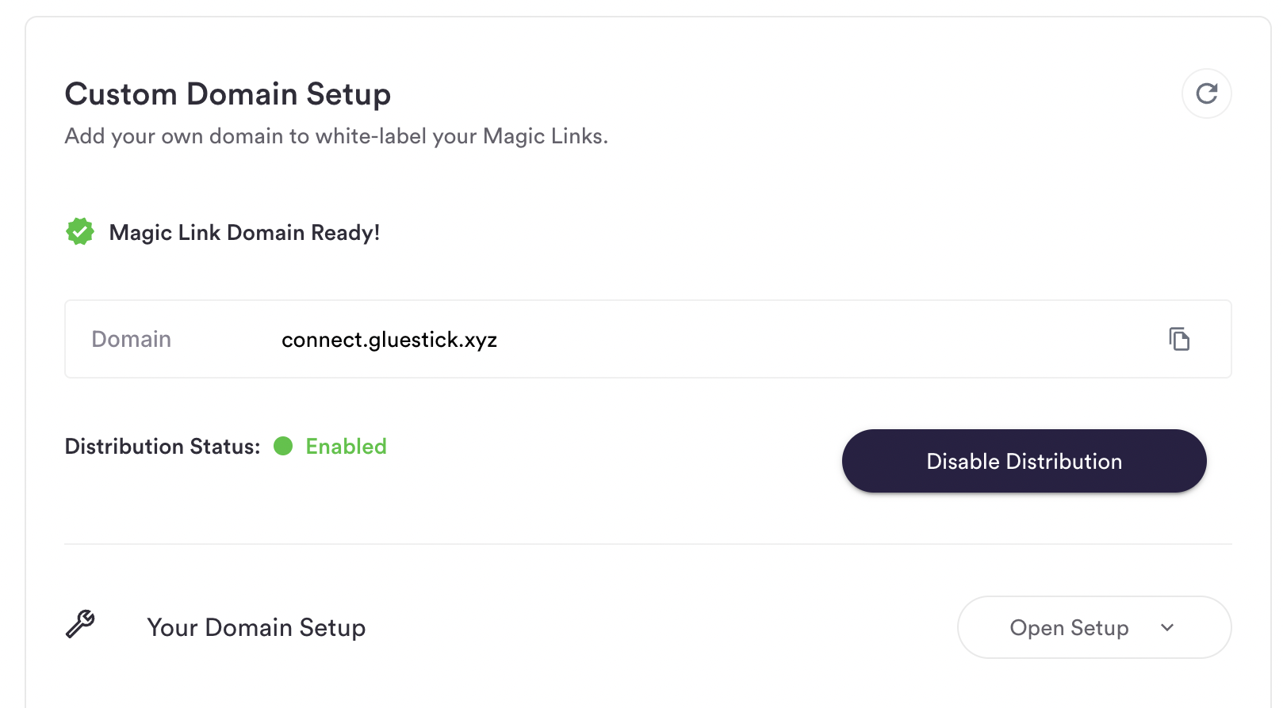
Task: Click the green Enabled status text
Action: 347,447
